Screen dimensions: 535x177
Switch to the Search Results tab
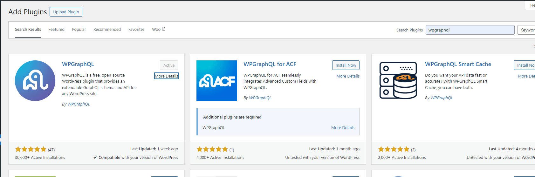coord(28,29)
